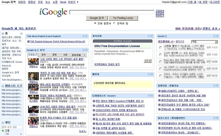Open menu icon of Google 뉴스 한국 gadget

click(x=83, y=50)
